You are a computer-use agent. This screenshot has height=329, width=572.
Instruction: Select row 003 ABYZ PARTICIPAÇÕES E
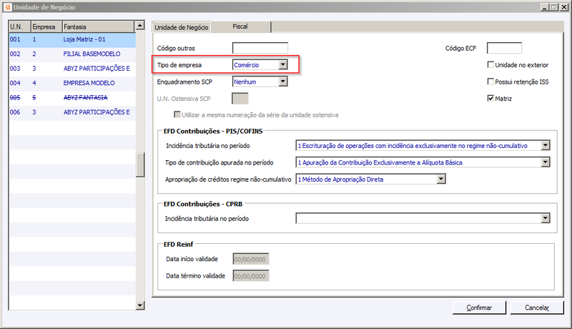[x=72, y=69]
